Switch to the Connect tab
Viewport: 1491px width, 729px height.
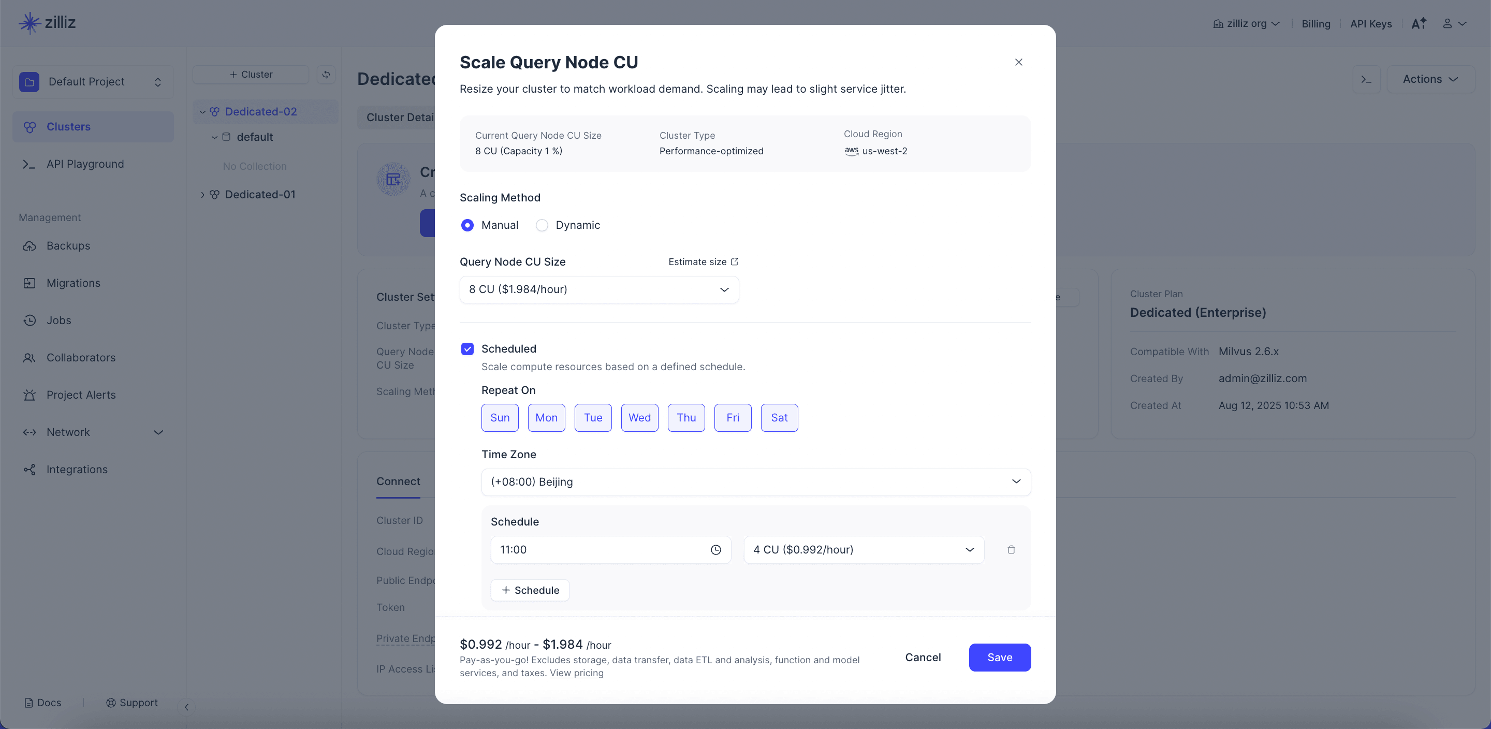[398, 482]
